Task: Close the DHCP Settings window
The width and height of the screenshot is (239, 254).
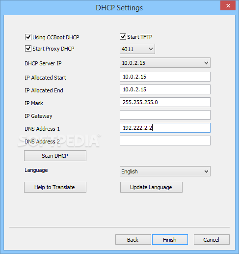Action: [x=228, y=5]
